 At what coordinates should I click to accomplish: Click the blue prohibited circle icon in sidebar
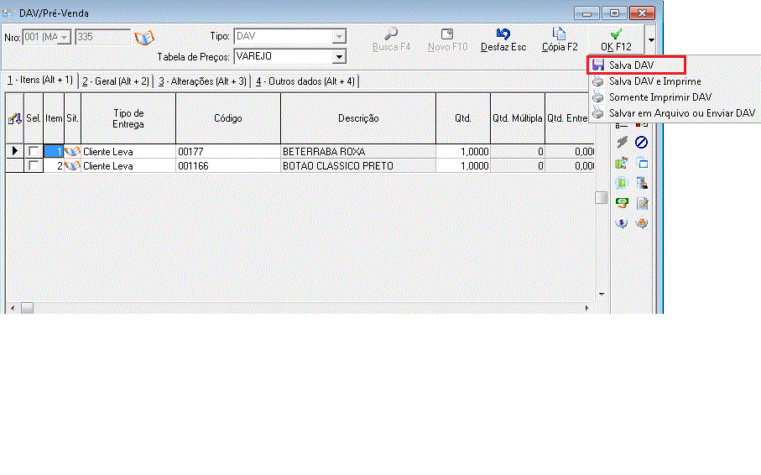pos(642,143)
